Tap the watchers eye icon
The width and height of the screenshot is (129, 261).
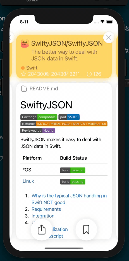[x=46, y=74]
